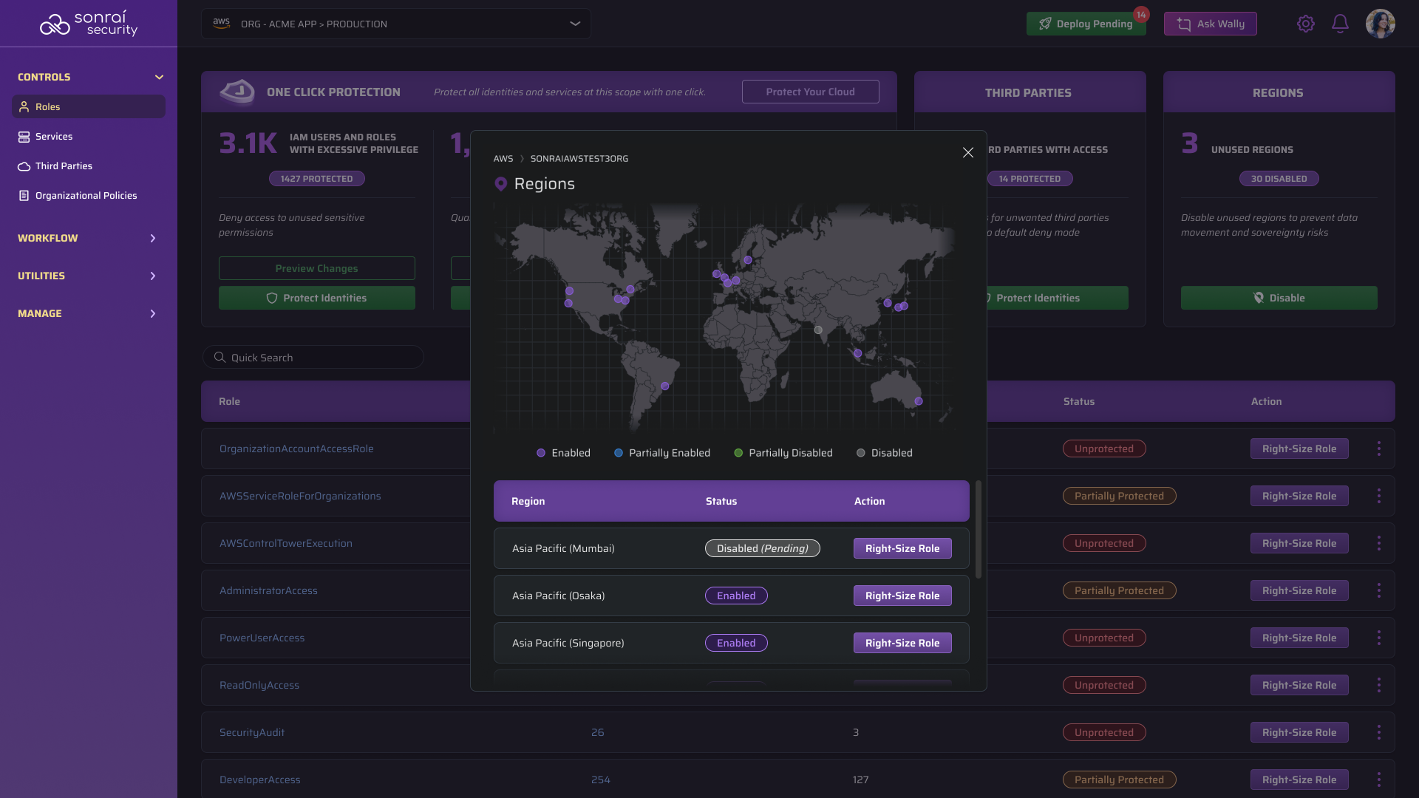Expand the UTILITIES sidebar section

pos(153,276)
